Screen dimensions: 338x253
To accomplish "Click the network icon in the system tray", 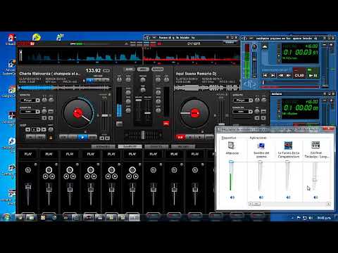I will click(305, 218).
